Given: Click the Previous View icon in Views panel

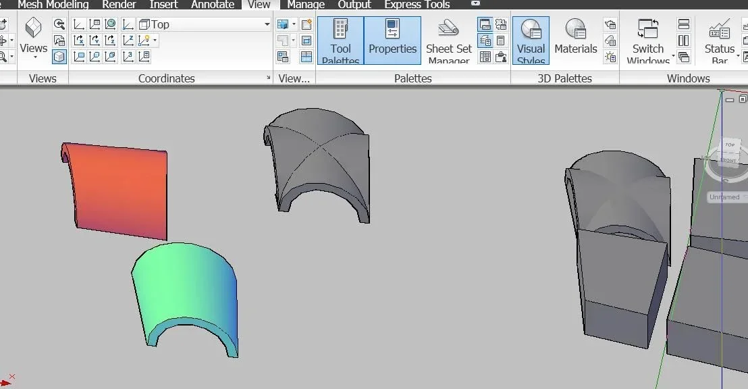Looking at the screenshot, I should click(59, 24).
